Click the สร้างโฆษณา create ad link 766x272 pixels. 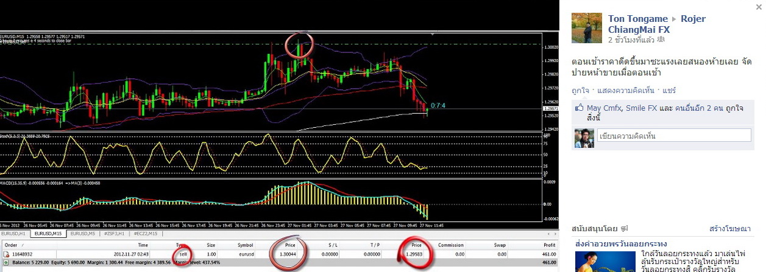[729, 229]
